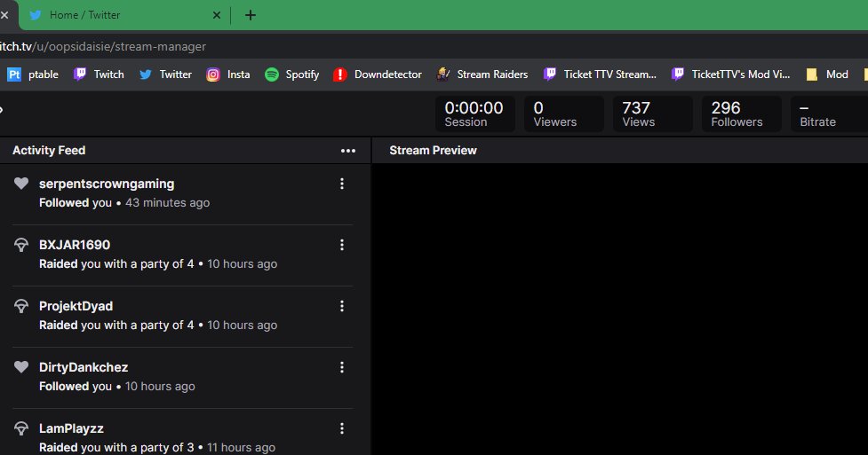Screen dimensions: 868x455
Task: Click the address bar URL
Action: click(x=103, y=46)
